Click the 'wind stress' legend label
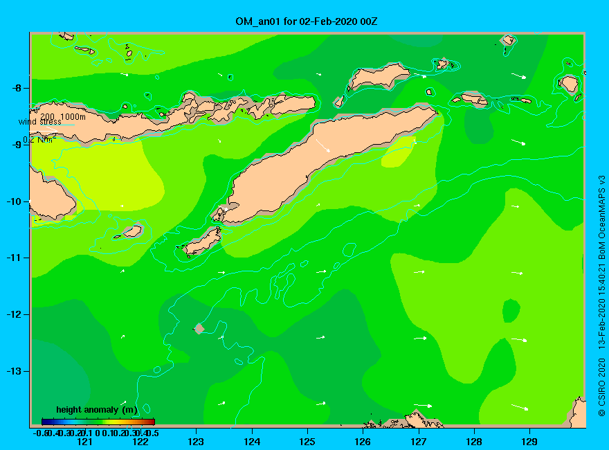The width and height of the screenshot is (609, 450). pos(40,122)
